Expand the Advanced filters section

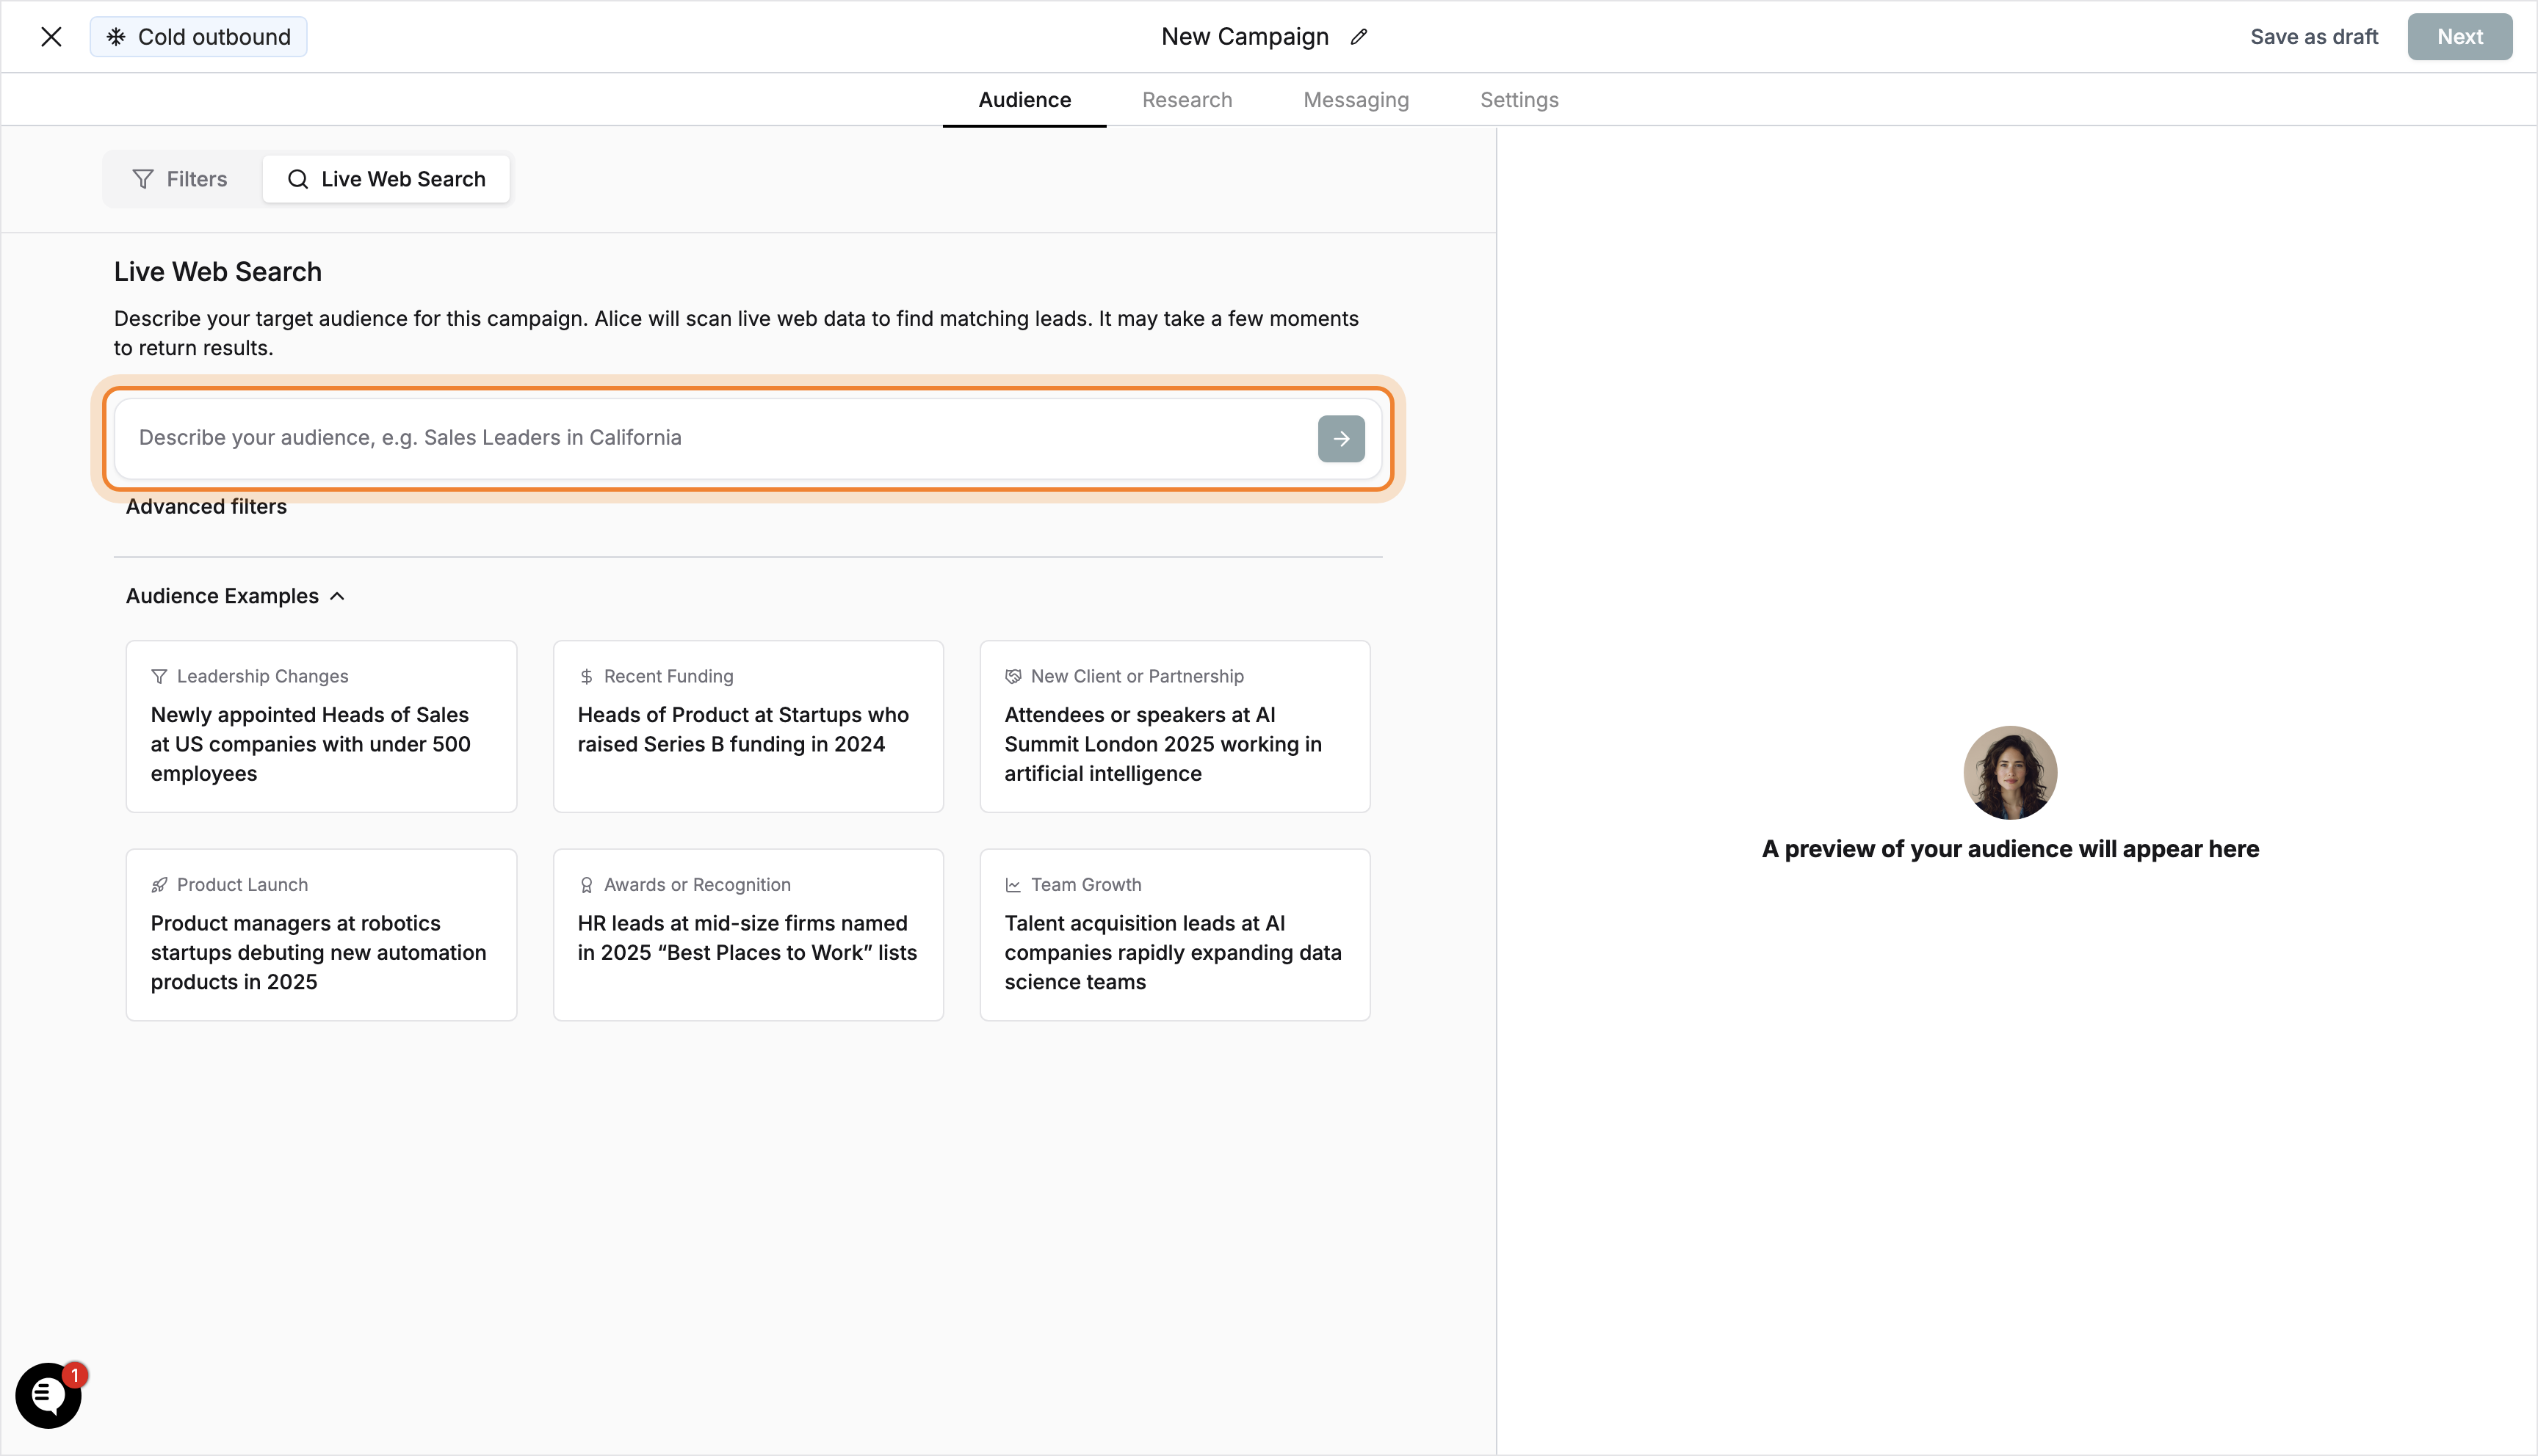[x=205, y=506]
